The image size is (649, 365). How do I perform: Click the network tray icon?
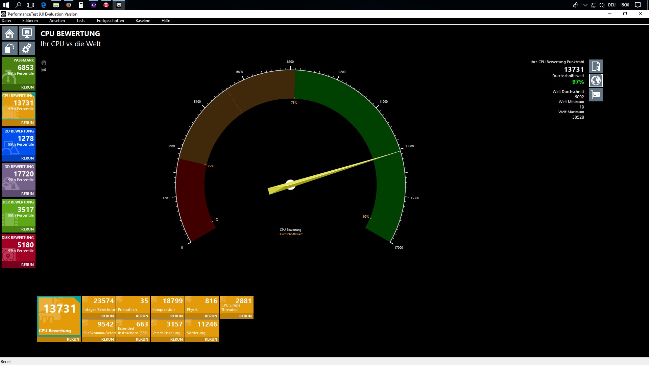(x=593, y=5)
